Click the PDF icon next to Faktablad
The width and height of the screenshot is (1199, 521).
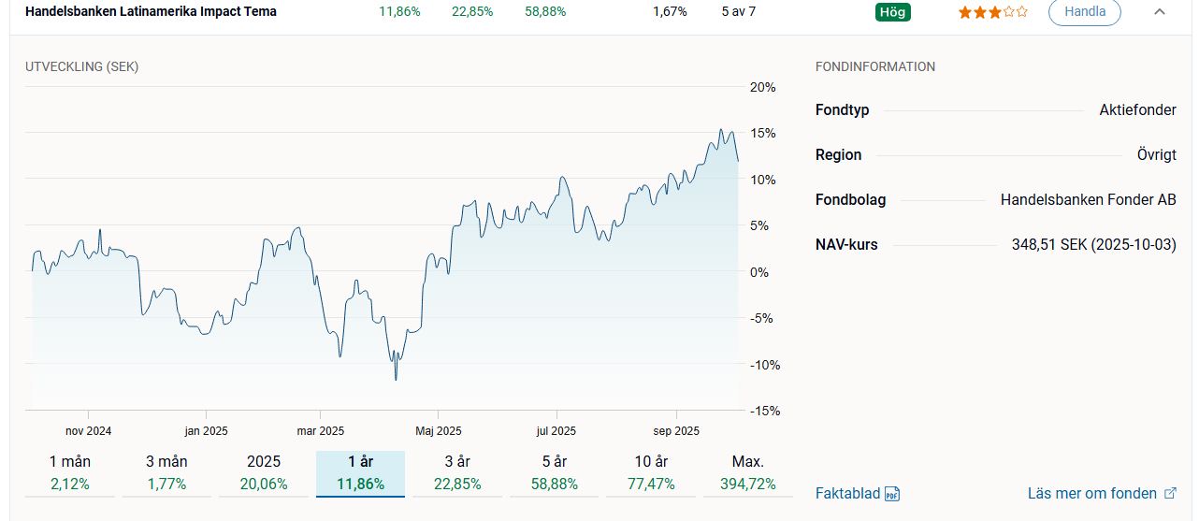tap(892, 494)
